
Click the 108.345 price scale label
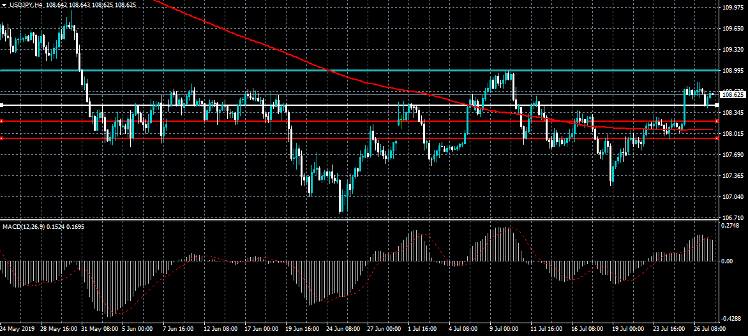tap(734, 113)
